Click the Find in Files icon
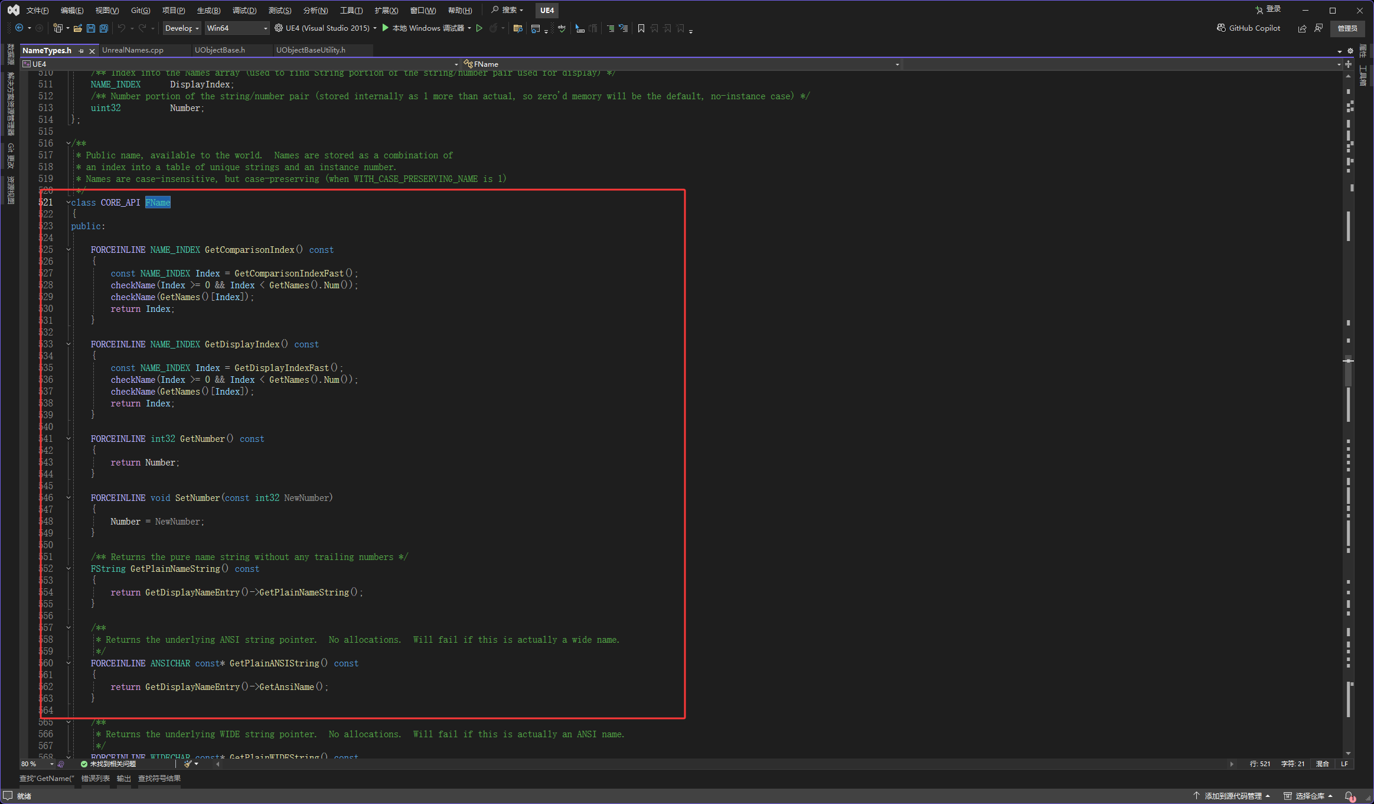 click(x=518, y=28)
